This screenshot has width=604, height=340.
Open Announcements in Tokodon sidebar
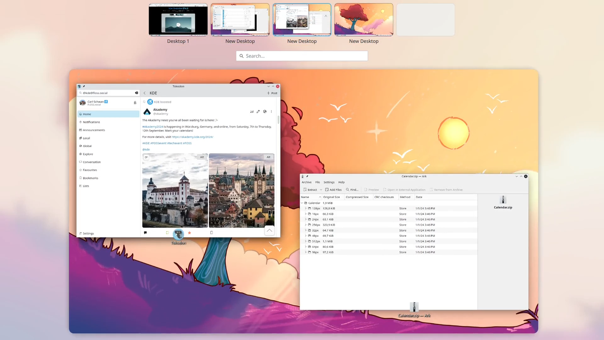pos(108,130)
